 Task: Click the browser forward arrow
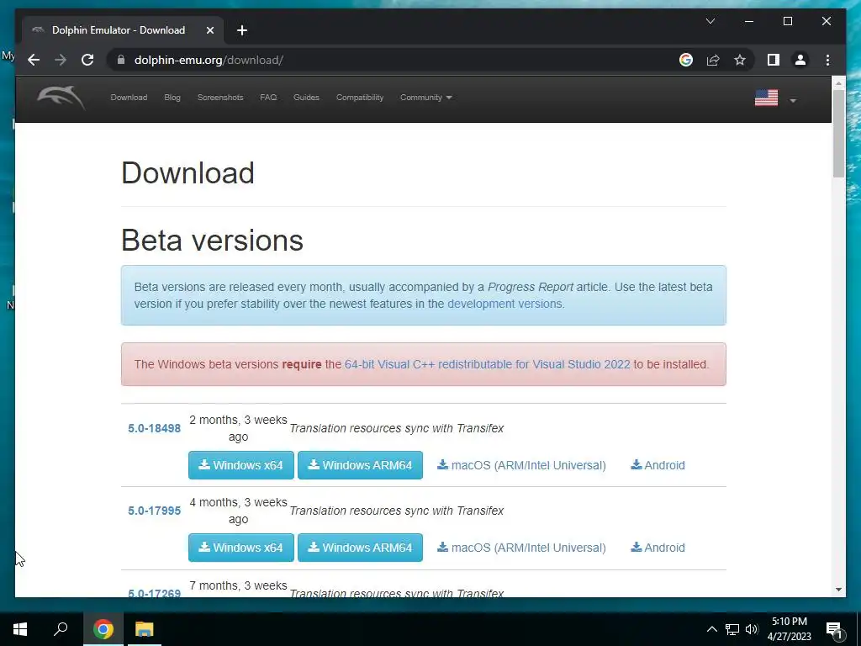click(61, 60)
